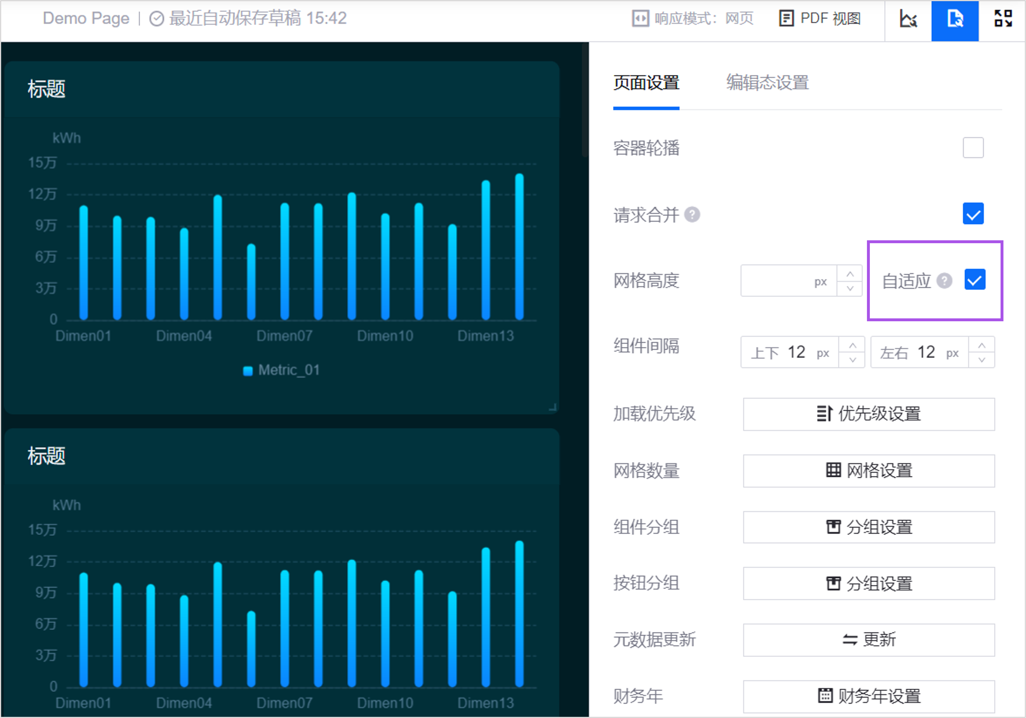Open the 优先级设置 button
The width and height of the screenshot is (1026, 718).
(869, 414)
